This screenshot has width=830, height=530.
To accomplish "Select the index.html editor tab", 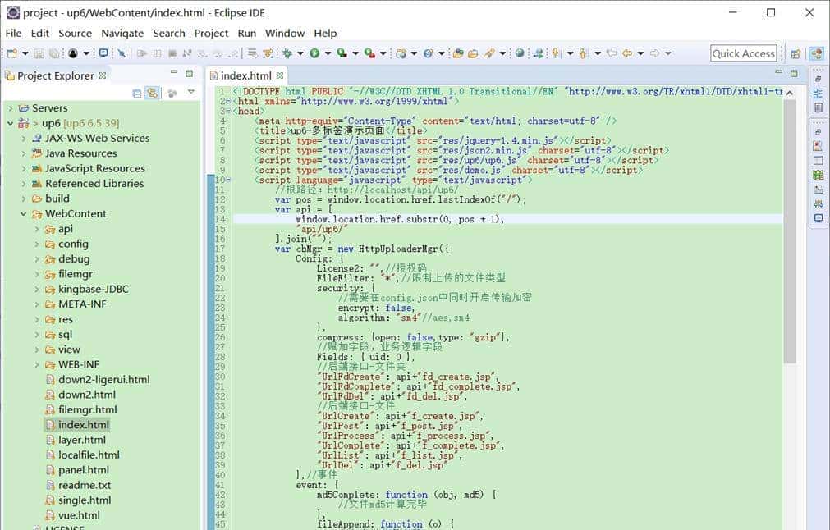I will [245, 75].
